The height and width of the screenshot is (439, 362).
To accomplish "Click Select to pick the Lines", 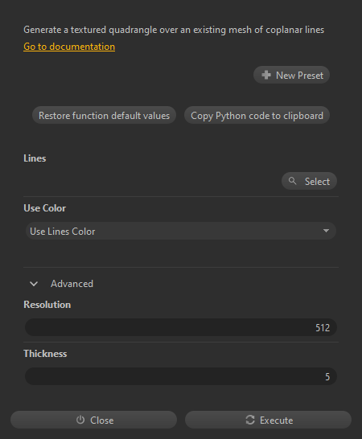I will 309,181.
